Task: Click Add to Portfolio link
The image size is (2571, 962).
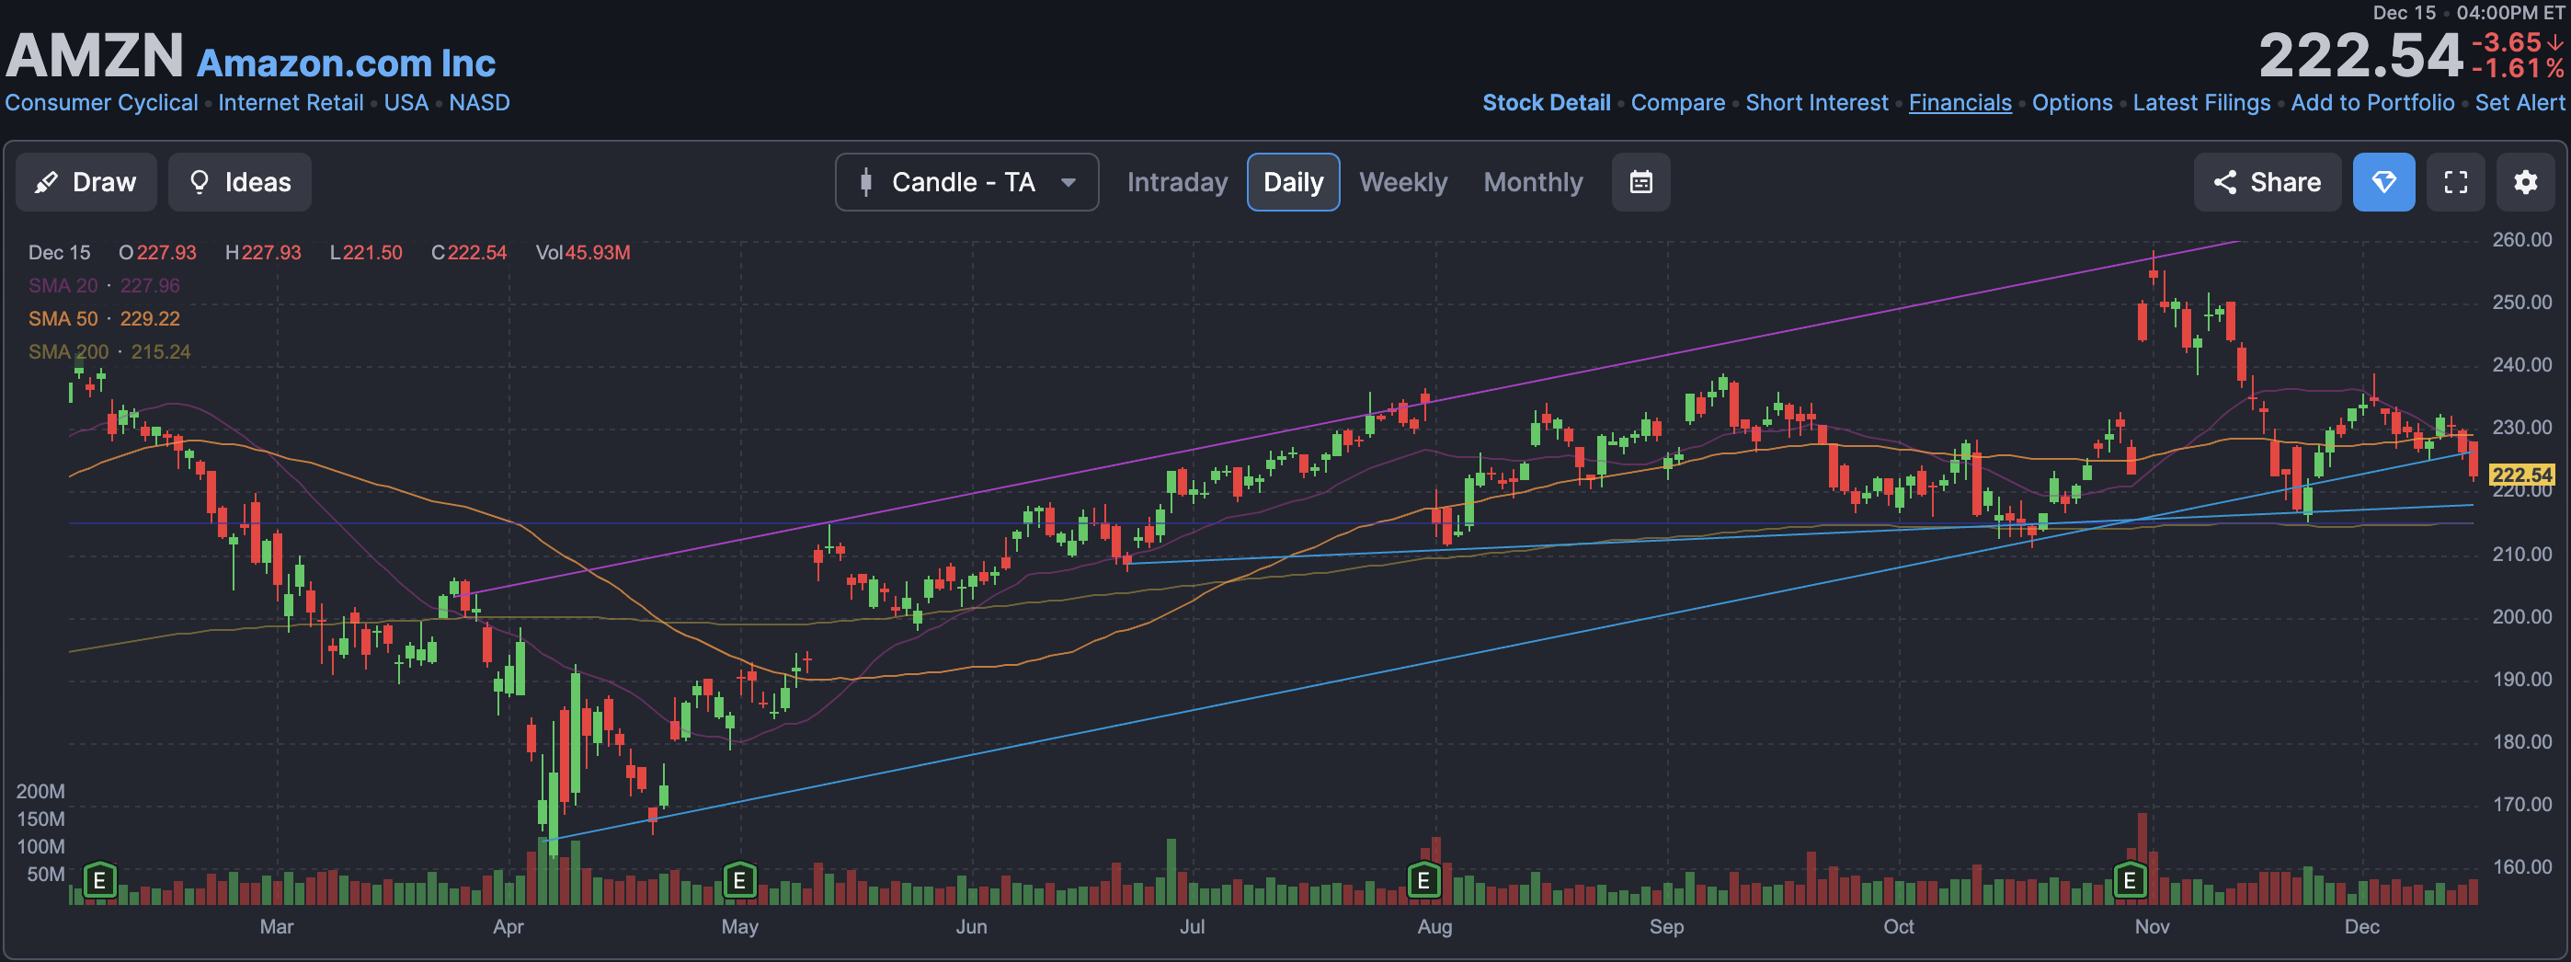Action: (2371, 103)
